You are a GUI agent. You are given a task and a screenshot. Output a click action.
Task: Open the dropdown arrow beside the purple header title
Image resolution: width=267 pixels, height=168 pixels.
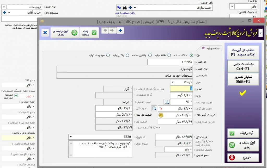pos(260,33)
